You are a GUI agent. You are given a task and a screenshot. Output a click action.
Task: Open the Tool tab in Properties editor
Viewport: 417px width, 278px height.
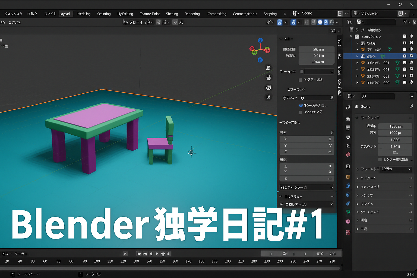tap(348, 107)
